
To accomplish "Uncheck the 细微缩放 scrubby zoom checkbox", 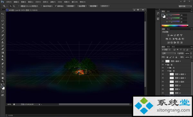I will pyautogui.click(x=56, y=6).
